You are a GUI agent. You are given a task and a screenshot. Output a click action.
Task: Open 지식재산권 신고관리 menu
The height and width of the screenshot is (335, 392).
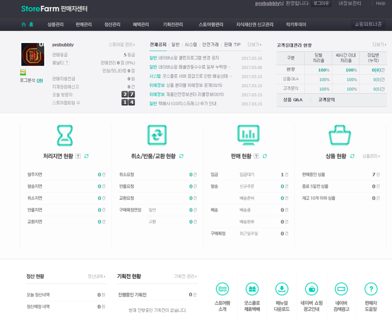point(255,24)
